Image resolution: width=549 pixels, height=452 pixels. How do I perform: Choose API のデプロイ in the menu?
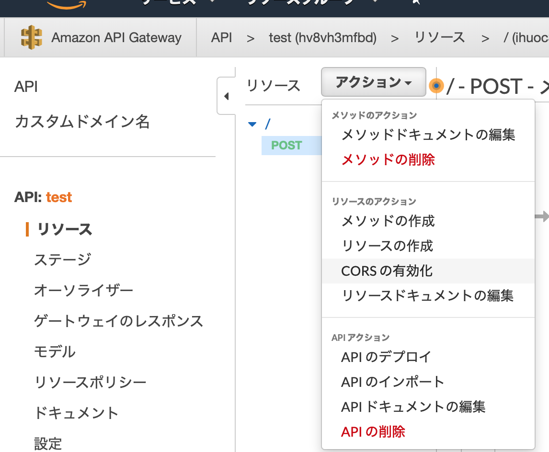pyautogui.click(x=428, y=357)
